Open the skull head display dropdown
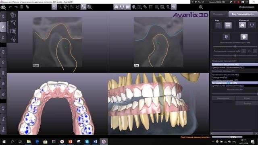 point(134,7)
